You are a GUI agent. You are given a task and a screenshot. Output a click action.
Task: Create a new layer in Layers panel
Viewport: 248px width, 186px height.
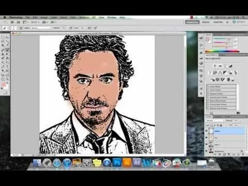[x=238, y=154]
